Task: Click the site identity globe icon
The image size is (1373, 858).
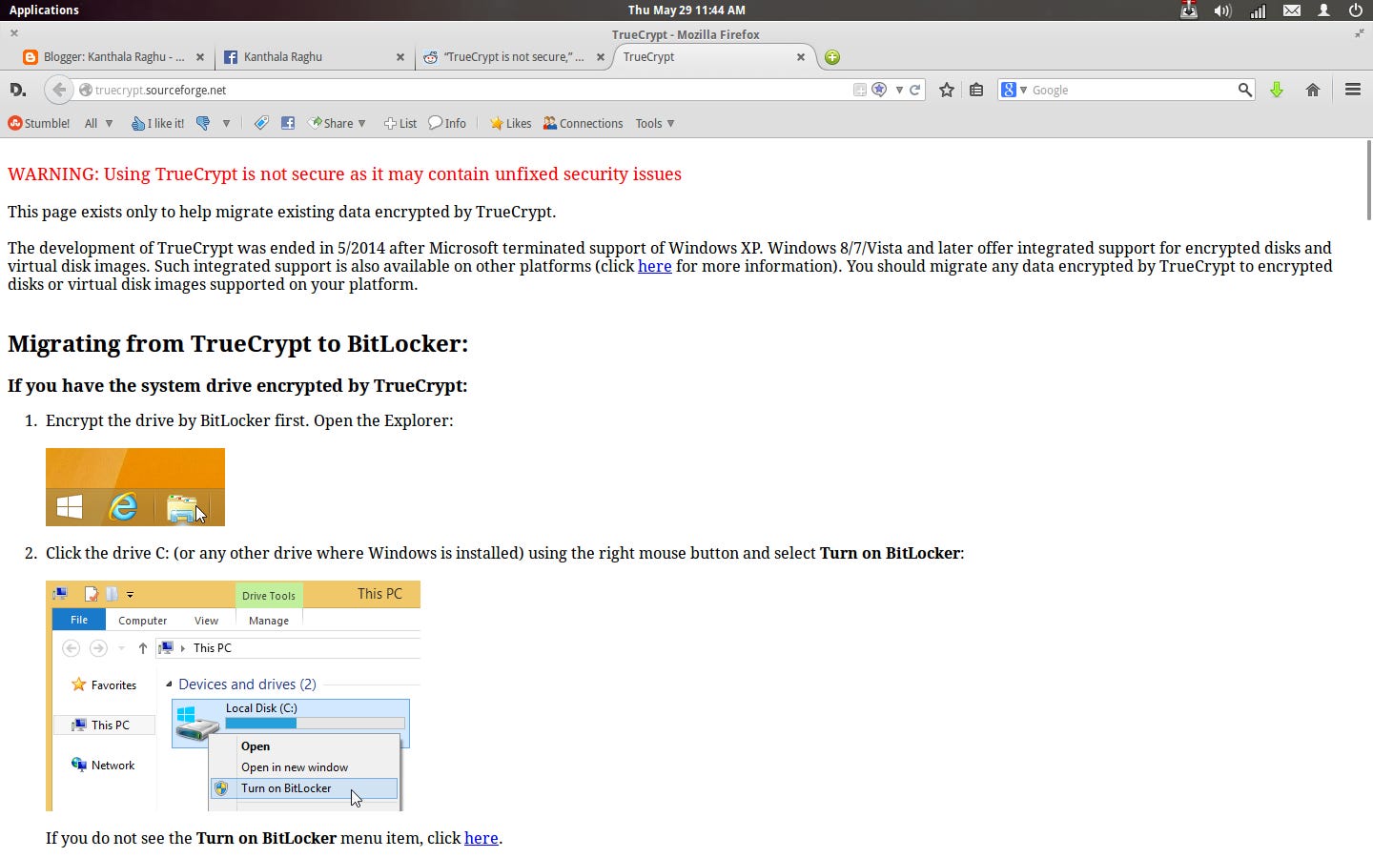Action: coord(86,90)
